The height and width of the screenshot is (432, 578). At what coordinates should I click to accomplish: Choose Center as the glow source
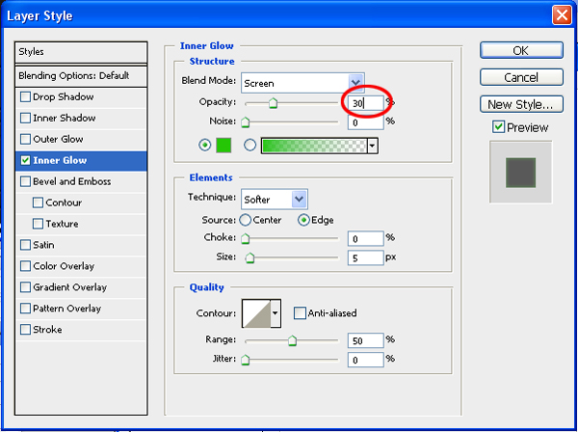coord(245,221)
